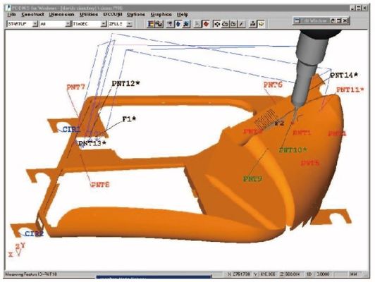Click the PNT7 label
The height and width of the screenshot is (282, 375).
[x=76, y=87]
